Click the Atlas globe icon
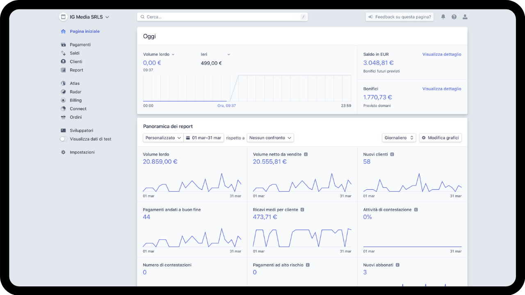The width and height of the screenshot is (525, 295). tap(63, 83)
